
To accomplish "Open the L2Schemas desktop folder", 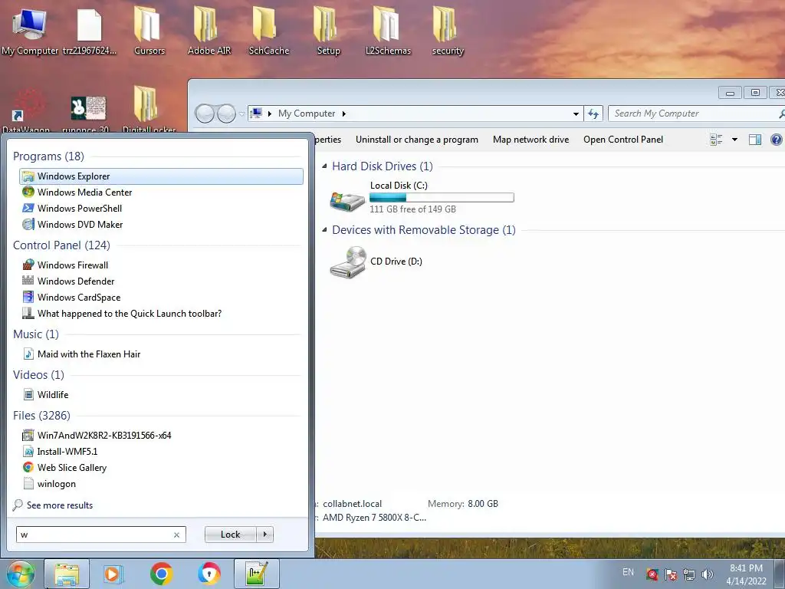I will (x=388, y=31).
